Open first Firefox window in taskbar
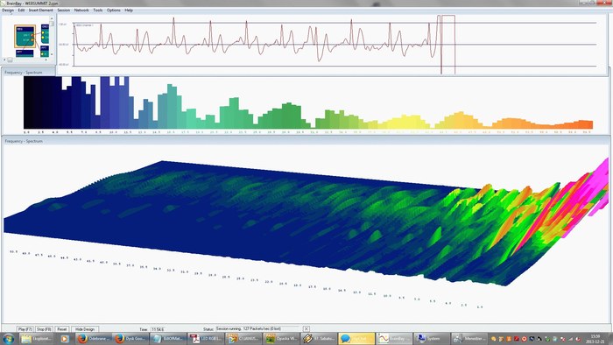Image resolution: width=613 pixels, height=345 pixels. 94,339
